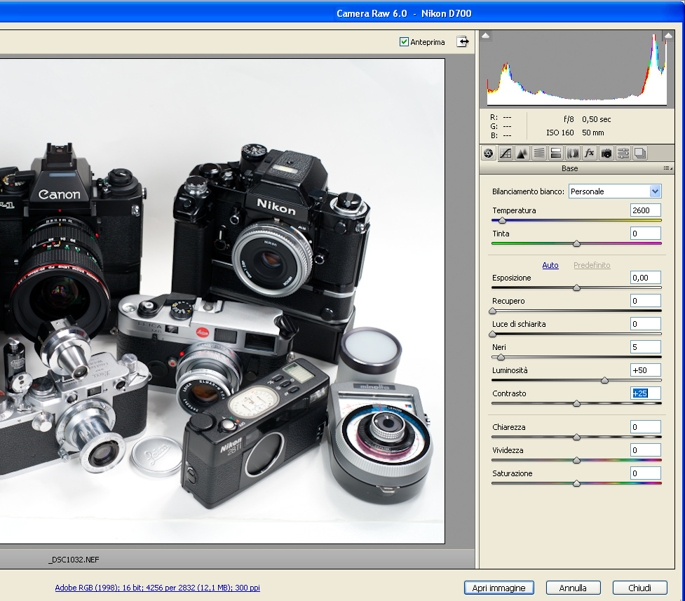Open workflow options link Adobe RGB (1998)
Image resolution: width=685 pixels, height=601 pixels.
click(x=157, y=588)
